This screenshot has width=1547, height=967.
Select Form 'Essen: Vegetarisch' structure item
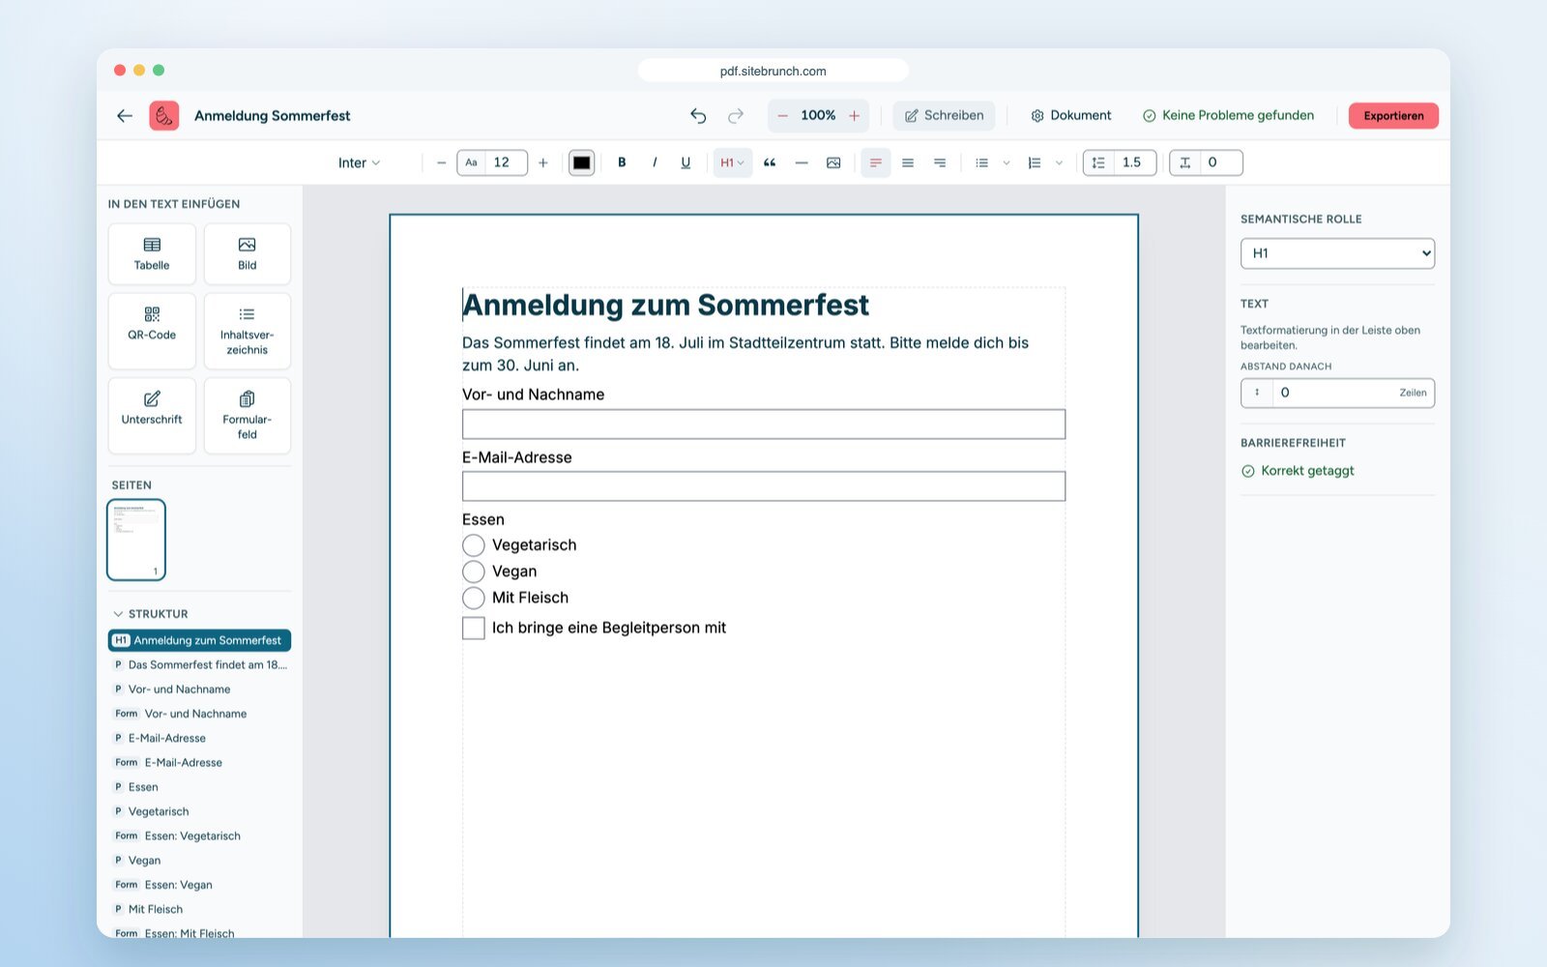[x=199, y=835]
